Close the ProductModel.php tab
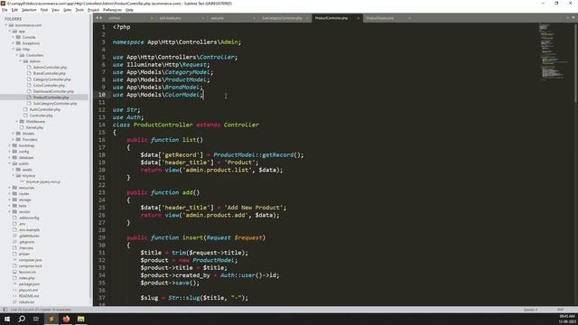This screenshot has width=578, height=325. pos(409,18)
